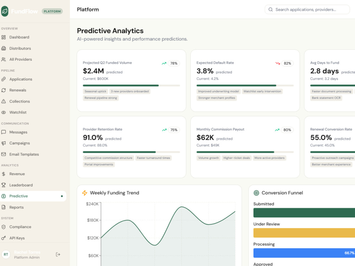
Task: Click the Compliance shield icon
Action: pyautogui.click(x=4, y=227)
